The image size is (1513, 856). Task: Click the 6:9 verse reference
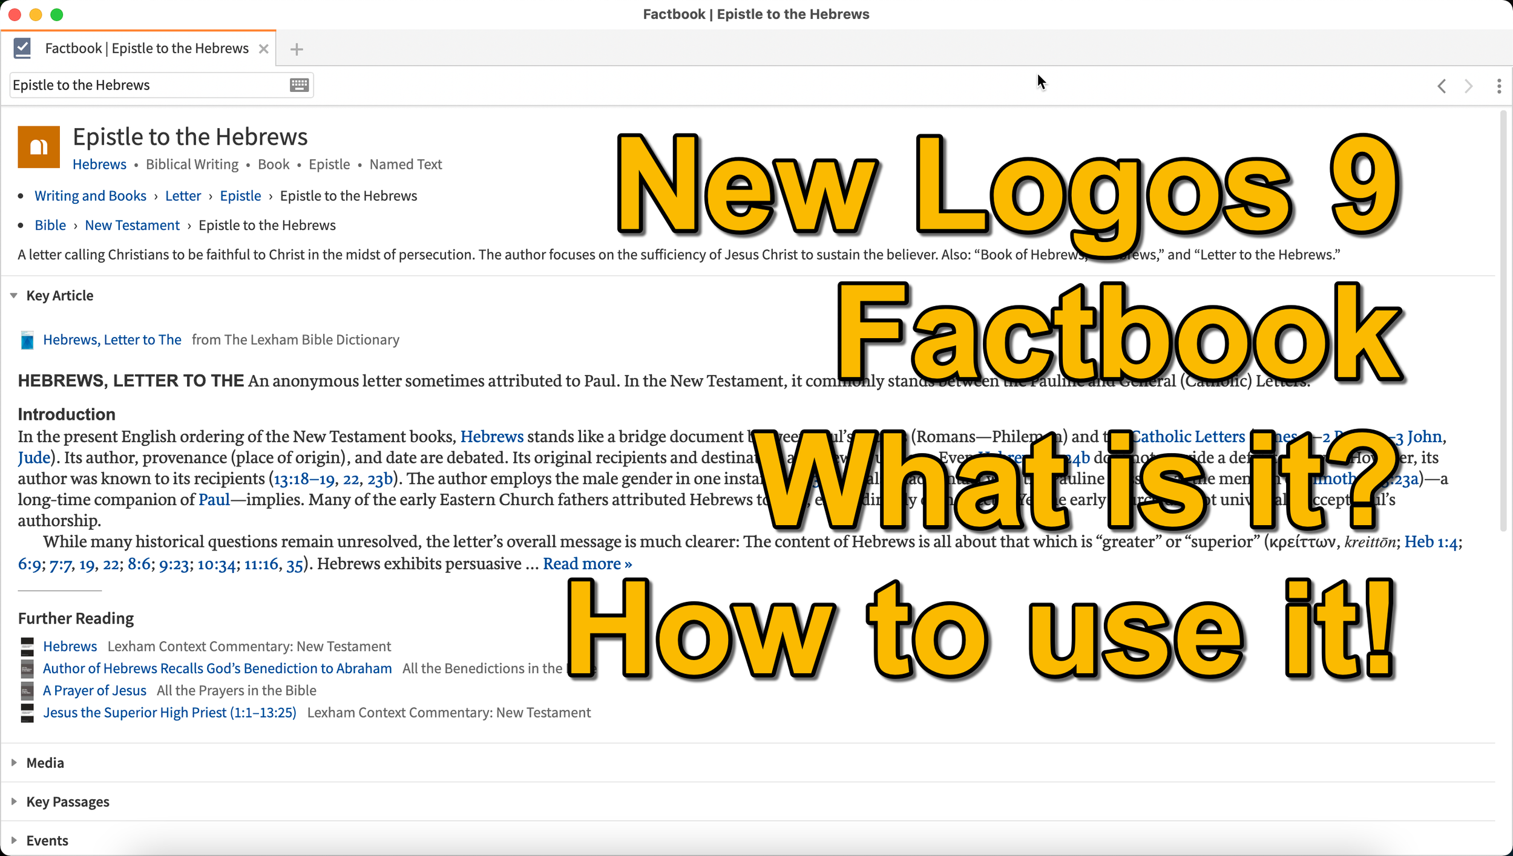coord(30,564)
